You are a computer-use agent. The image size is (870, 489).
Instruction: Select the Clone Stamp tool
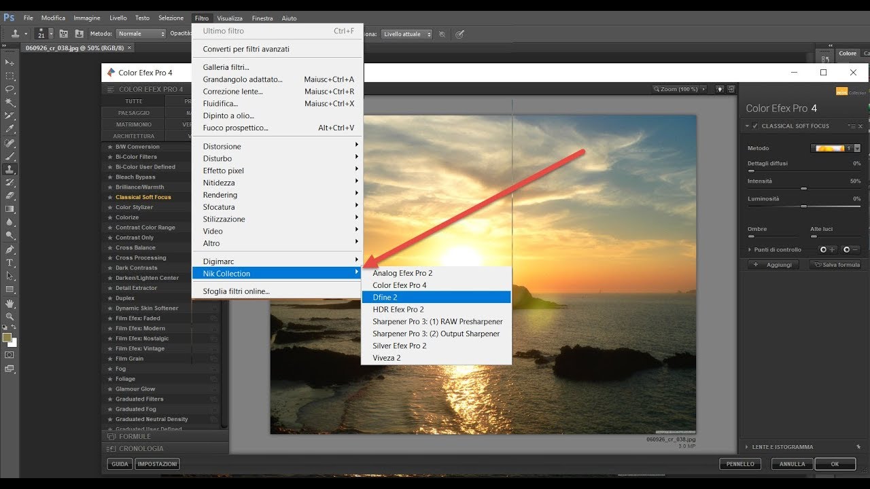click(10, 170)
